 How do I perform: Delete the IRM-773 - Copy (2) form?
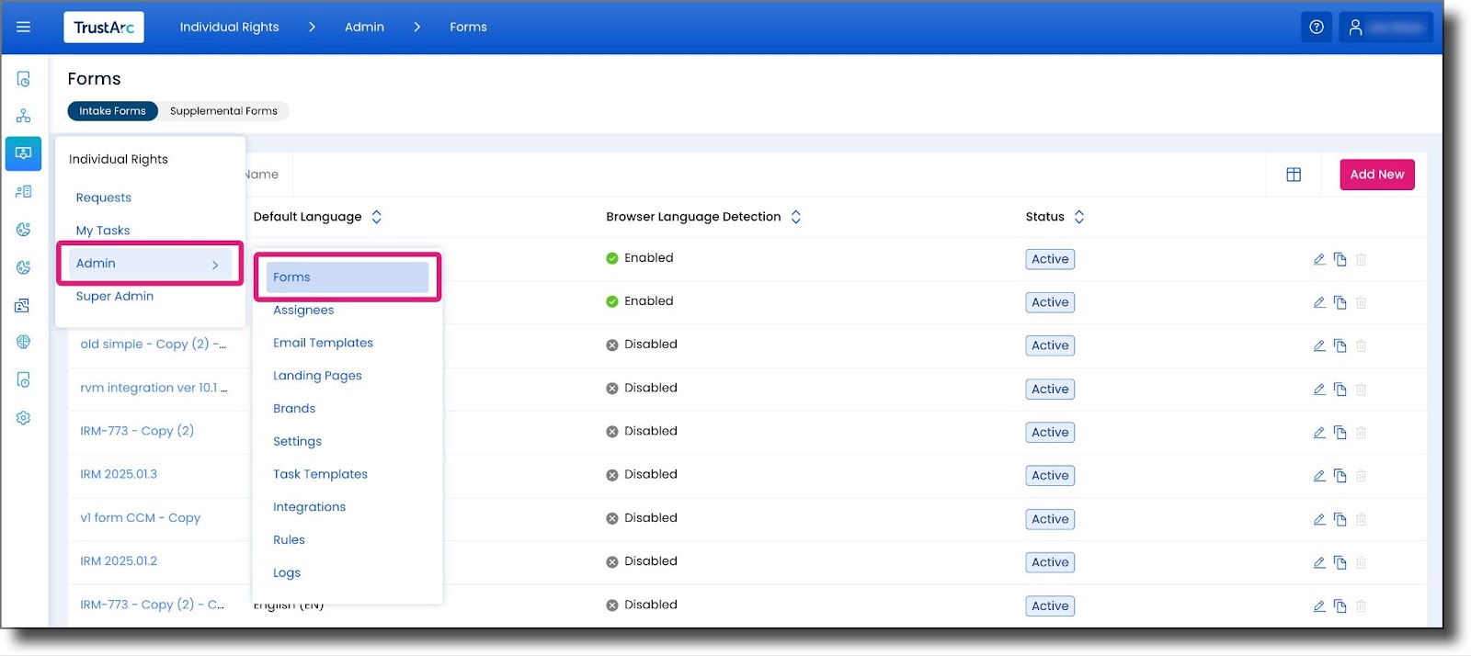pos(1361,432)
